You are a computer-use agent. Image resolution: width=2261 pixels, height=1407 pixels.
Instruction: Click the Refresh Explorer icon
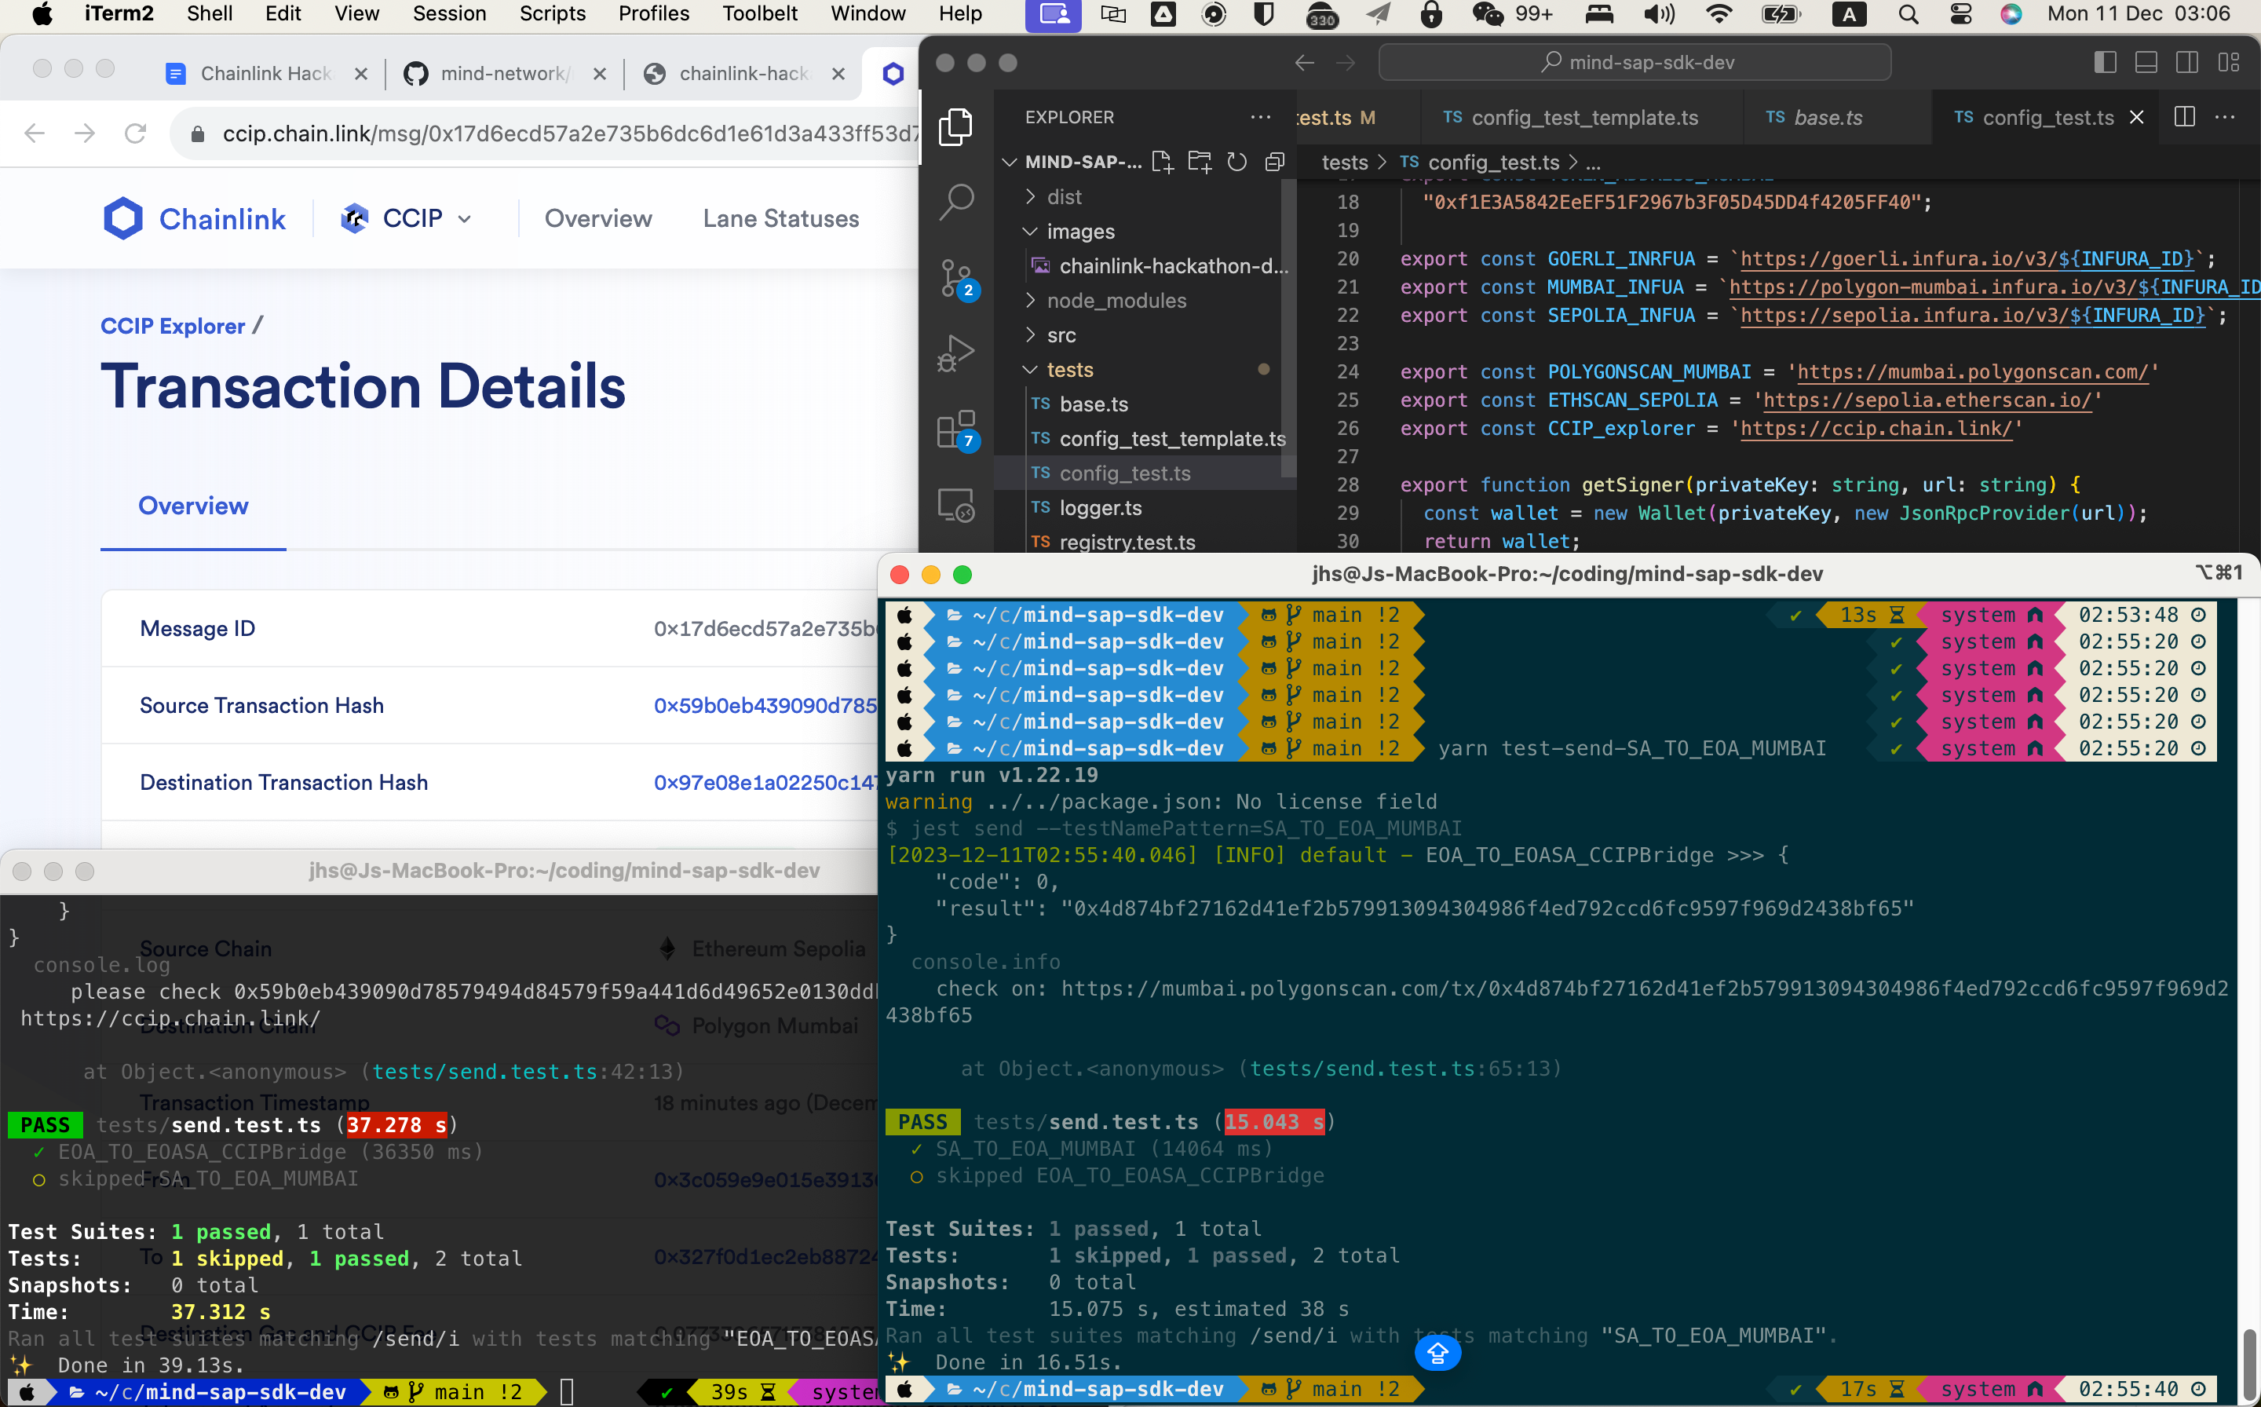[1236, 162]
